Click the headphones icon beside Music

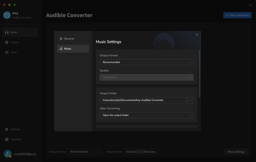pos(7,32)
